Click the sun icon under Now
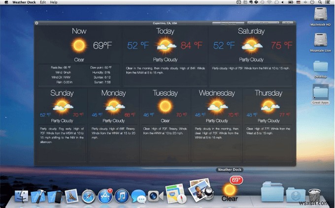 pyautogui.click(x=79, y=45)
